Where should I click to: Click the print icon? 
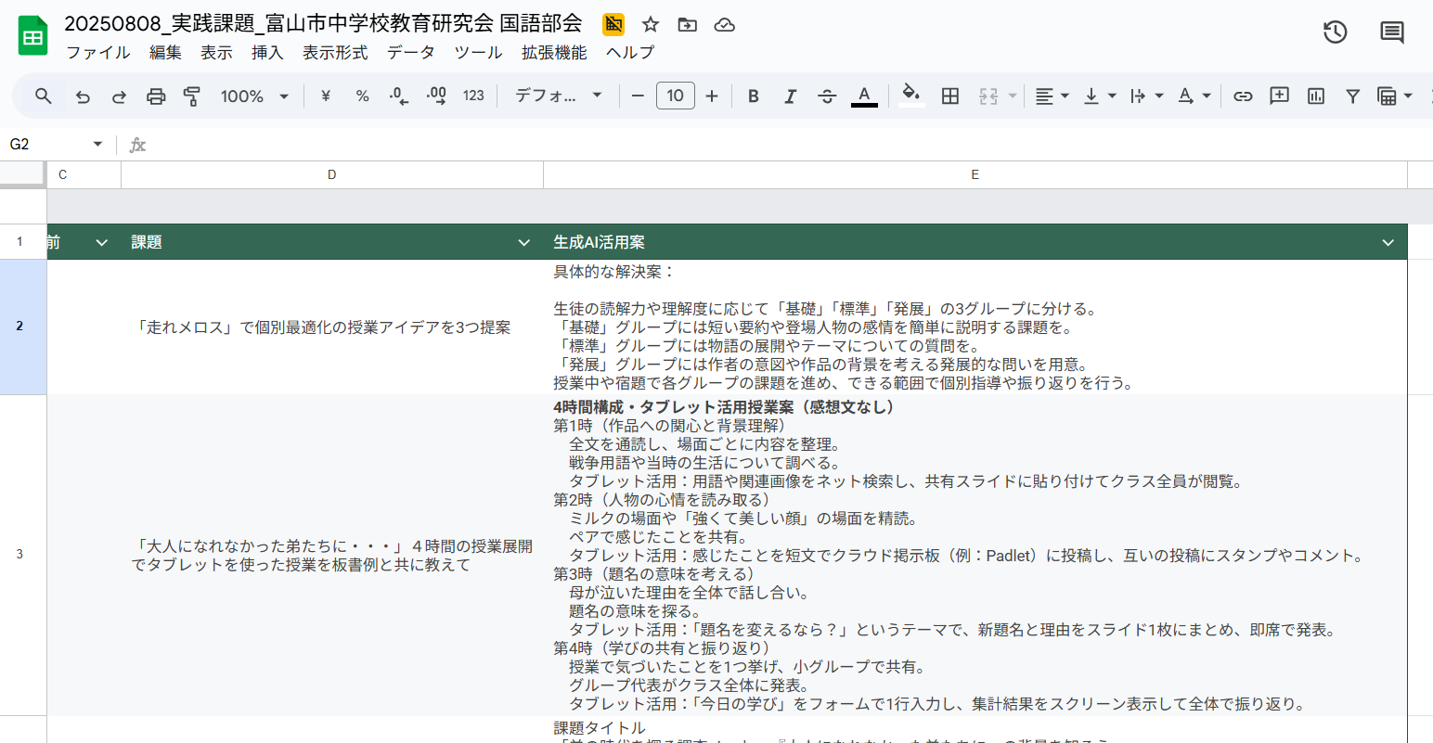coord(156,96)
